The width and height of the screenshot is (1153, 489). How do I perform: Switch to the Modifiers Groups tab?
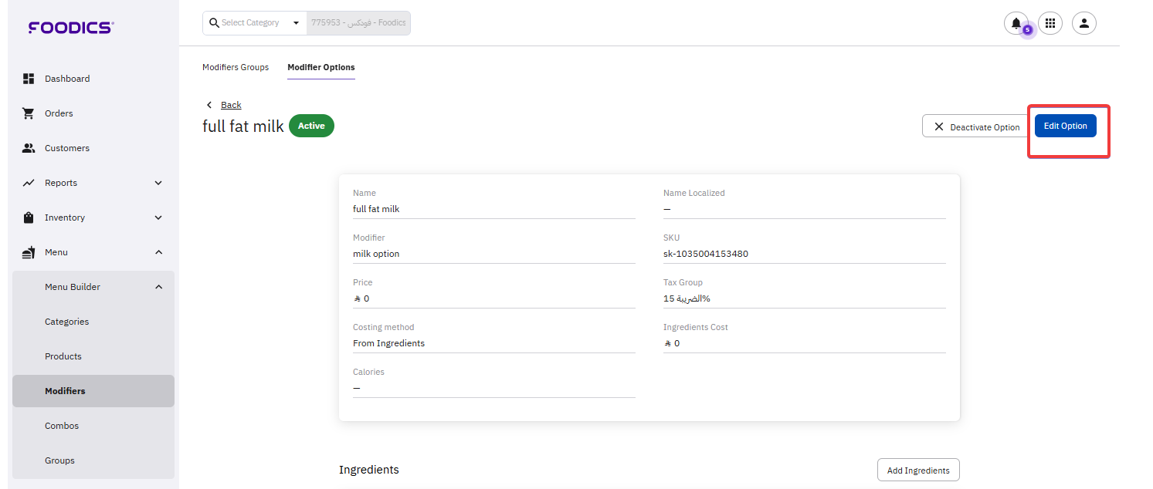236,67
